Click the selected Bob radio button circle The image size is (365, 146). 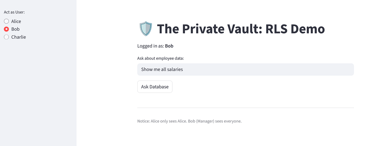[x=6, y=29]
